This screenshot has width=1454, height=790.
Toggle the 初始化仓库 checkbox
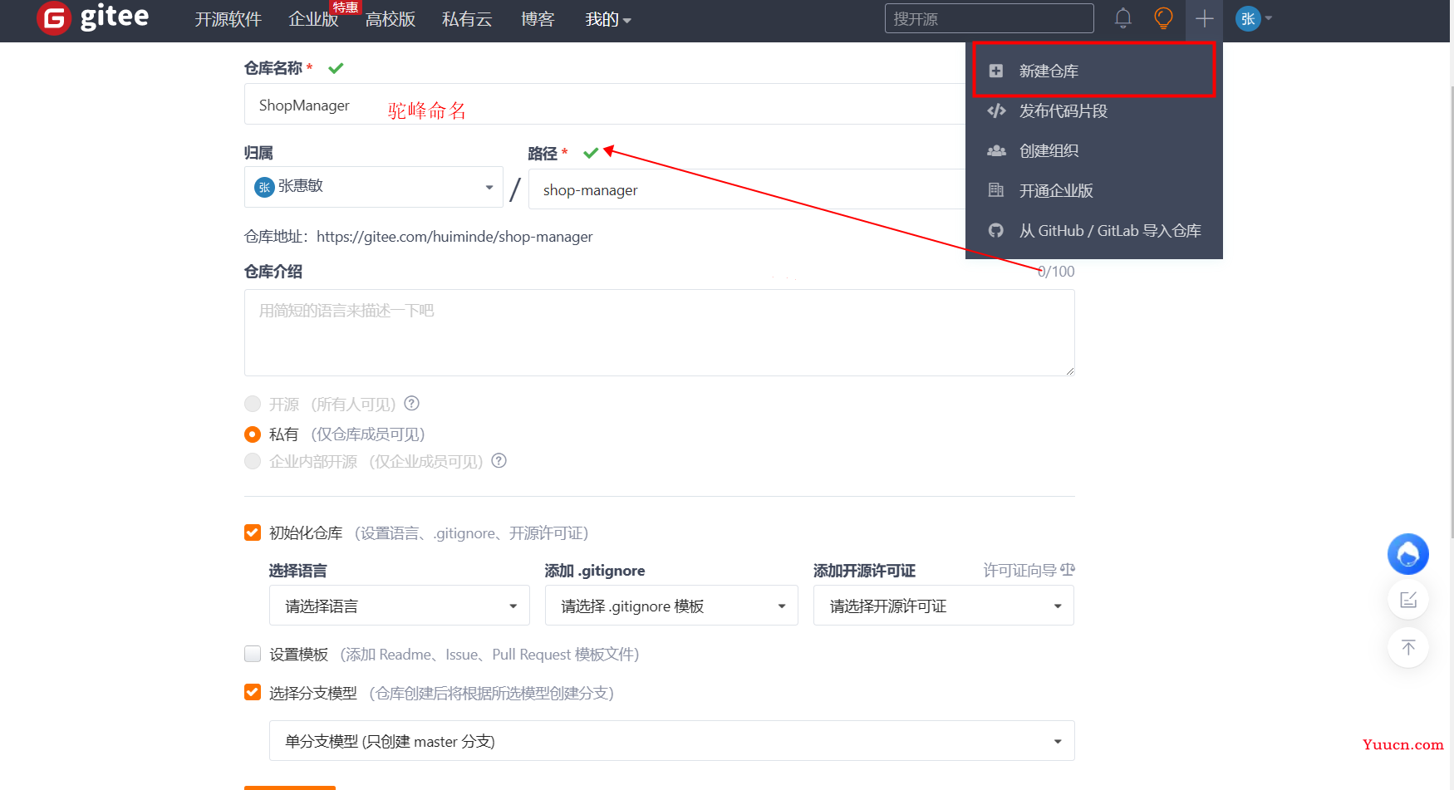253,532
